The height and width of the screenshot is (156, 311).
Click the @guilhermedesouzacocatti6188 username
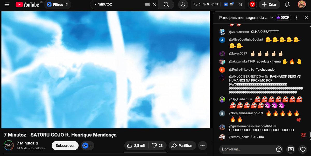point(253,126)
